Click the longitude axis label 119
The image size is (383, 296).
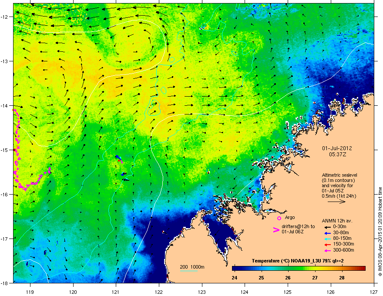(x=30, y=292)
